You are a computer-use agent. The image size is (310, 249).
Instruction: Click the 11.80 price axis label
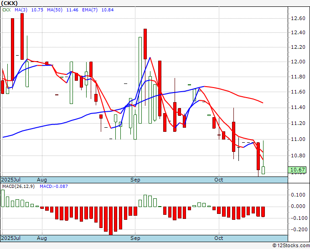tap(298, 77)
